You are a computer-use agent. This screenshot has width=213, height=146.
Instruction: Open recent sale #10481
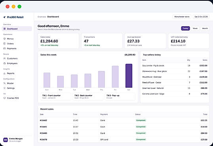[x=124, y=127]
